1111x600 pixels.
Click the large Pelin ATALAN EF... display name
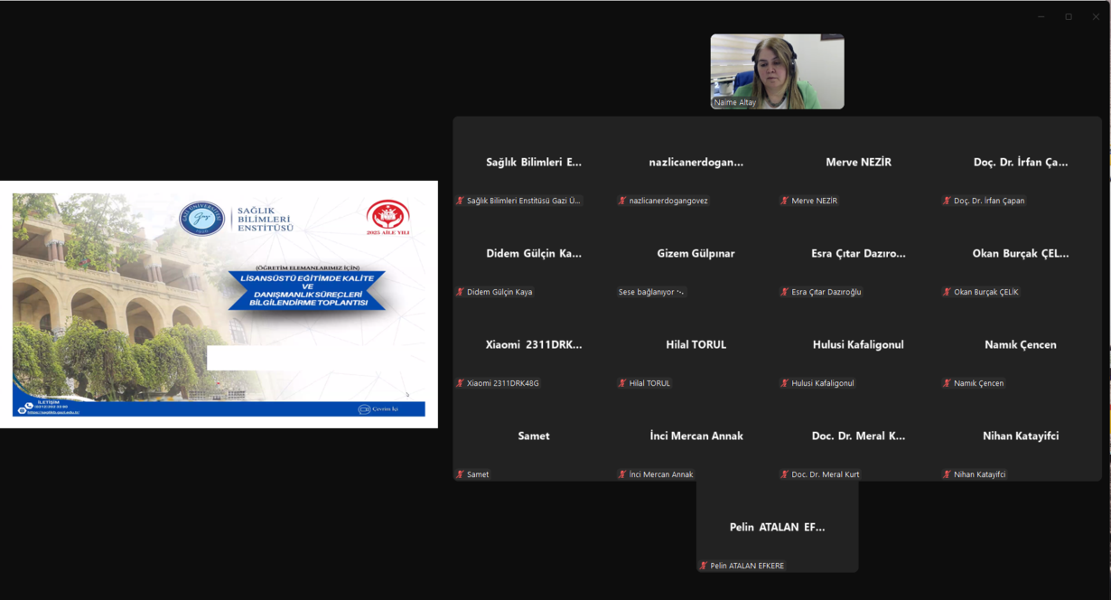778,527
